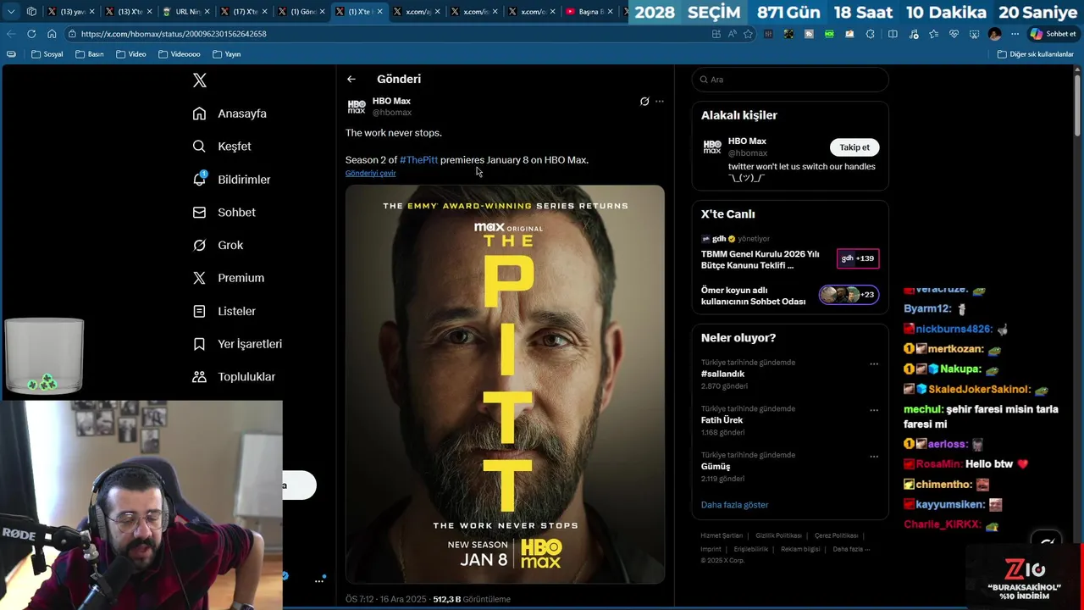Open the Fatih Ürek trending topic
Screen dimensions: 1084x610
pos(722,420)
